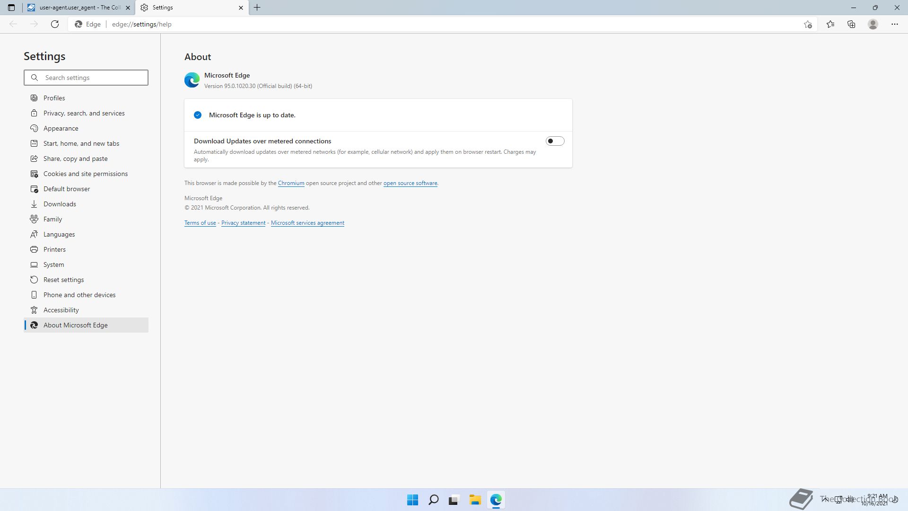Select Reset settings

coord(86,280)
